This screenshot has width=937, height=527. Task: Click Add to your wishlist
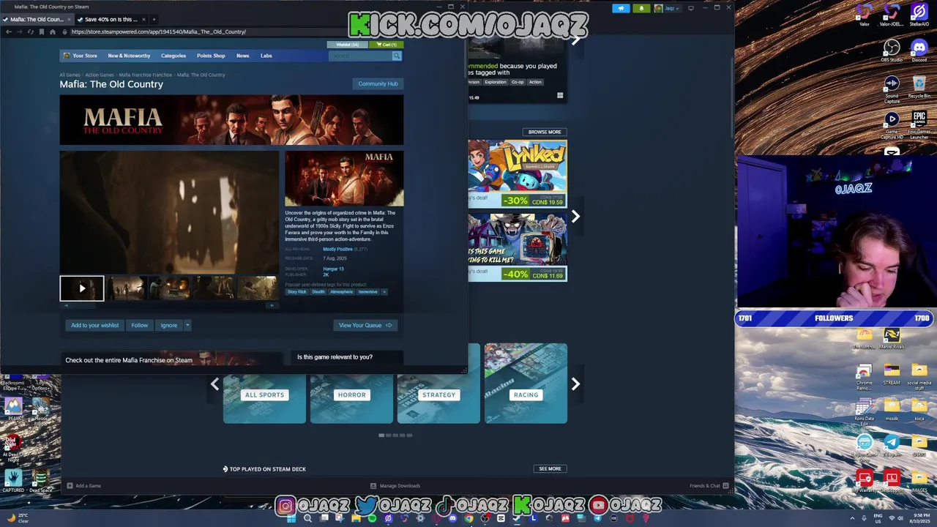click(x=94, y=325)
